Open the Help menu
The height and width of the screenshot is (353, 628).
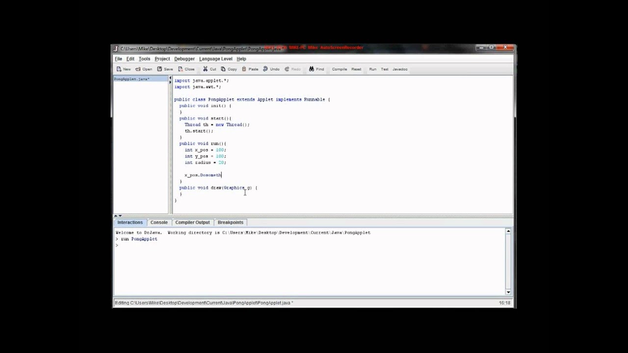[x=241, y=59]
